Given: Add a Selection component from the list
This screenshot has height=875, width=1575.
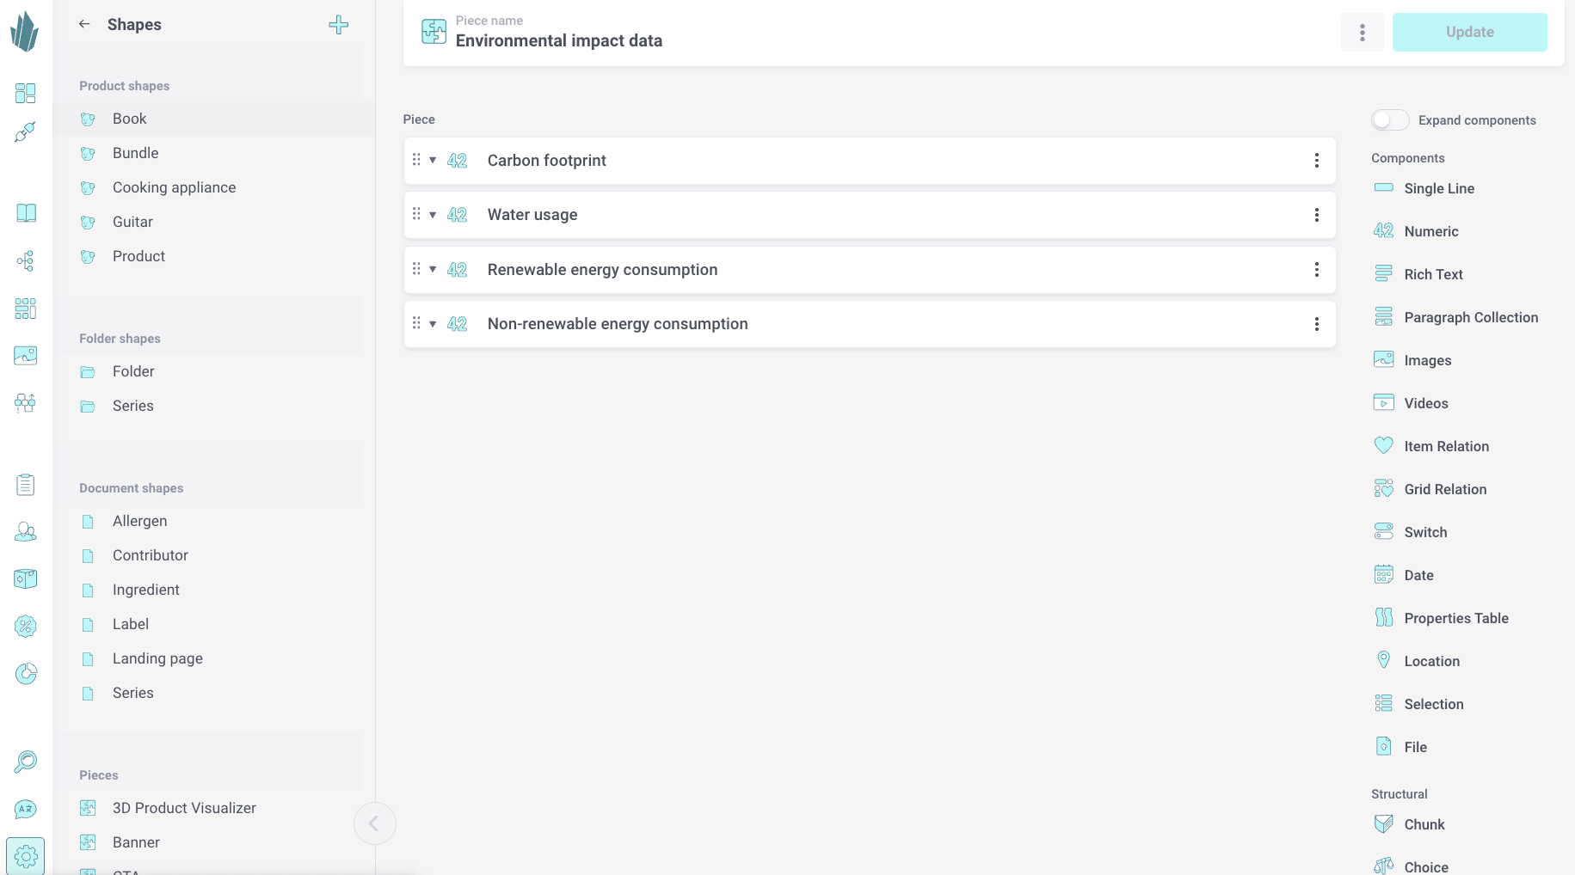Looking at the screenshot, I should click(1433, 704).
